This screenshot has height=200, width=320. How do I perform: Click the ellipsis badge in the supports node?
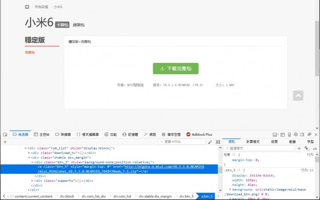coord(79,181)
